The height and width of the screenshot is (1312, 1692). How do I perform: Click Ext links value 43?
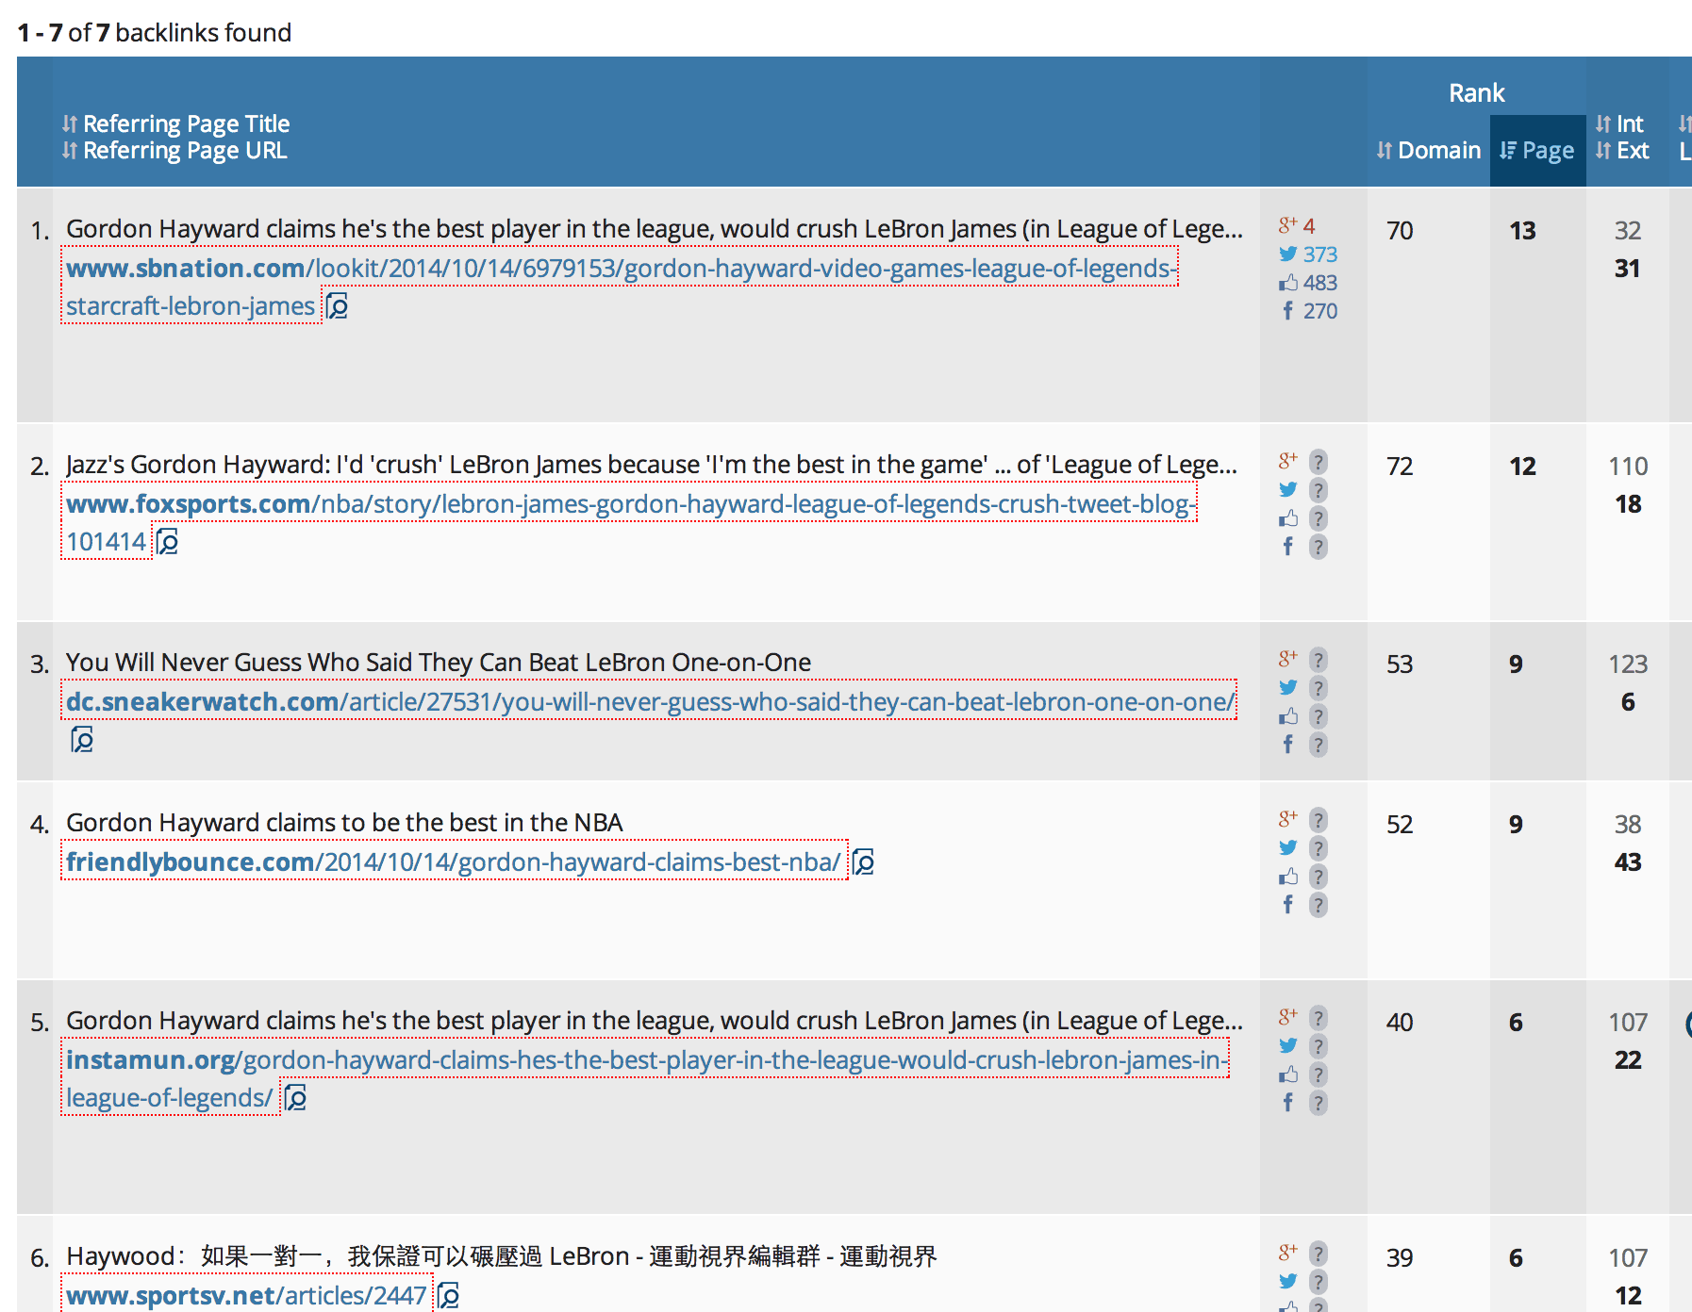(x=1628, y=862)
